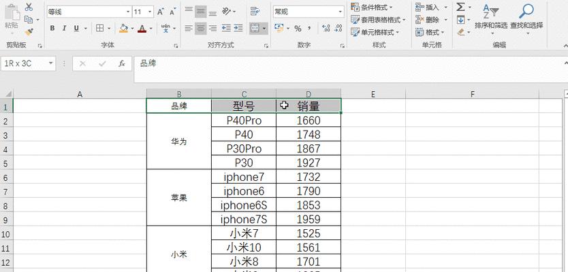Image resolution: width=568 pixels, height=272 pixels.
Task: Select the row 7 header
Action: click(x=6, y=191)
